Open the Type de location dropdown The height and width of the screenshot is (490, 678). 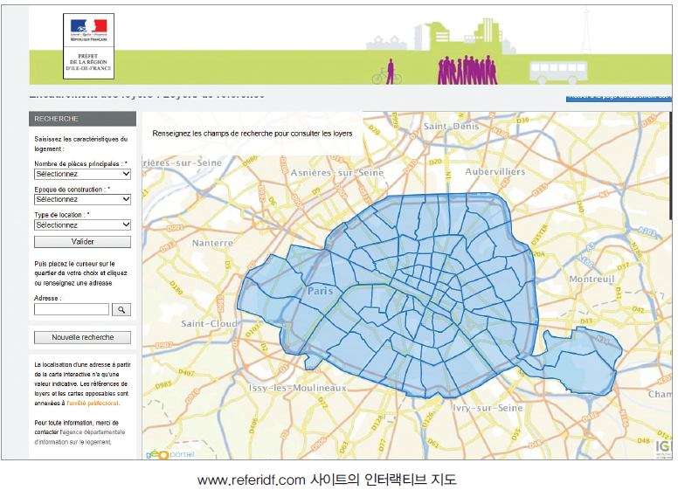(82, 224)
